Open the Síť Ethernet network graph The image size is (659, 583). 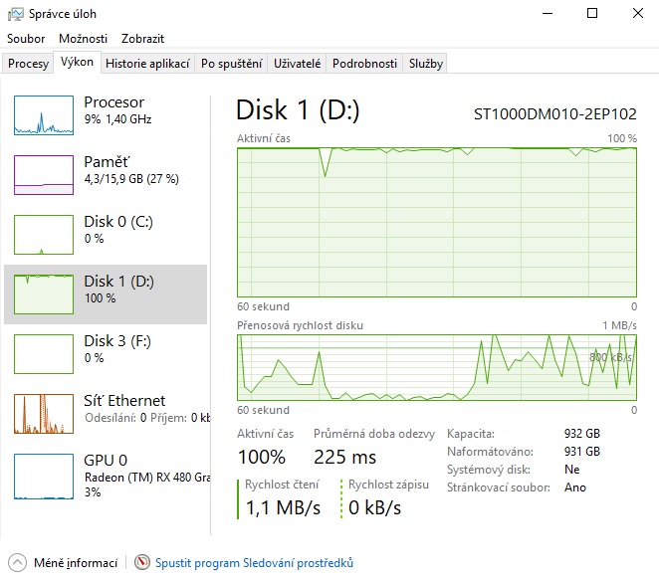[x=44, y=414]
